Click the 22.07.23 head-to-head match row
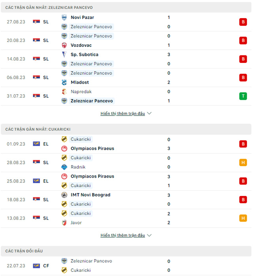This screenshot has height=279, width=253. [126, 266]
